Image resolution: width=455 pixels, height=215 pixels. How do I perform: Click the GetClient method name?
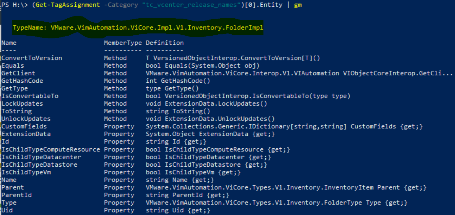pos(19,73)
